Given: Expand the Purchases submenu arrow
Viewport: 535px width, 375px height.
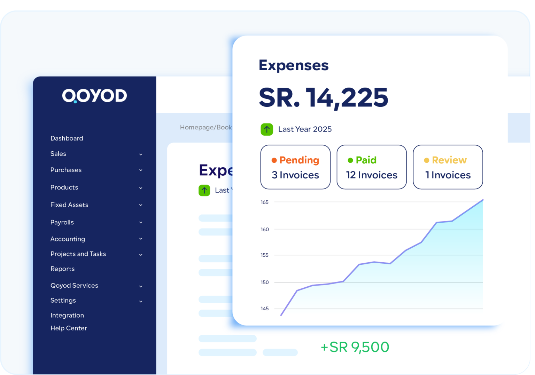Looking at the screenshot, I should (x=141, y=170).
